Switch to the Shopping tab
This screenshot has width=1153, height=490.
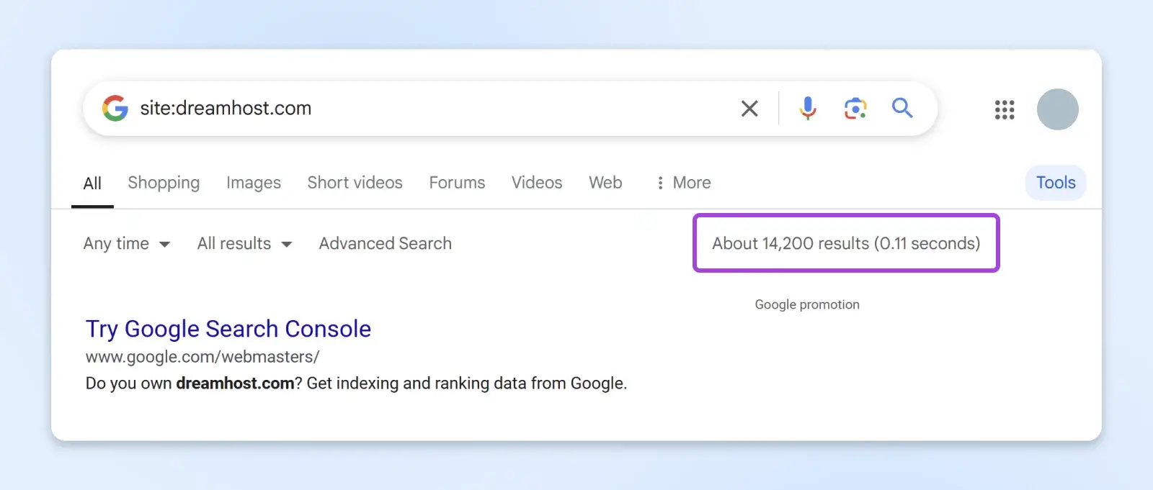click(x=164, y=183)
